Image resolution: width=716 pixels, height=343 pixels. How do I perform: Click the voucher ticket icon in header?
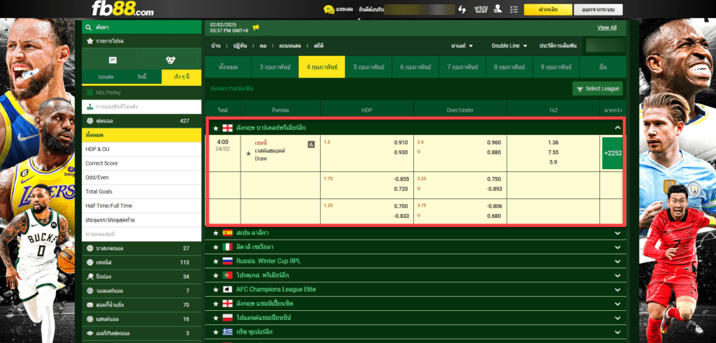point(480,9)
